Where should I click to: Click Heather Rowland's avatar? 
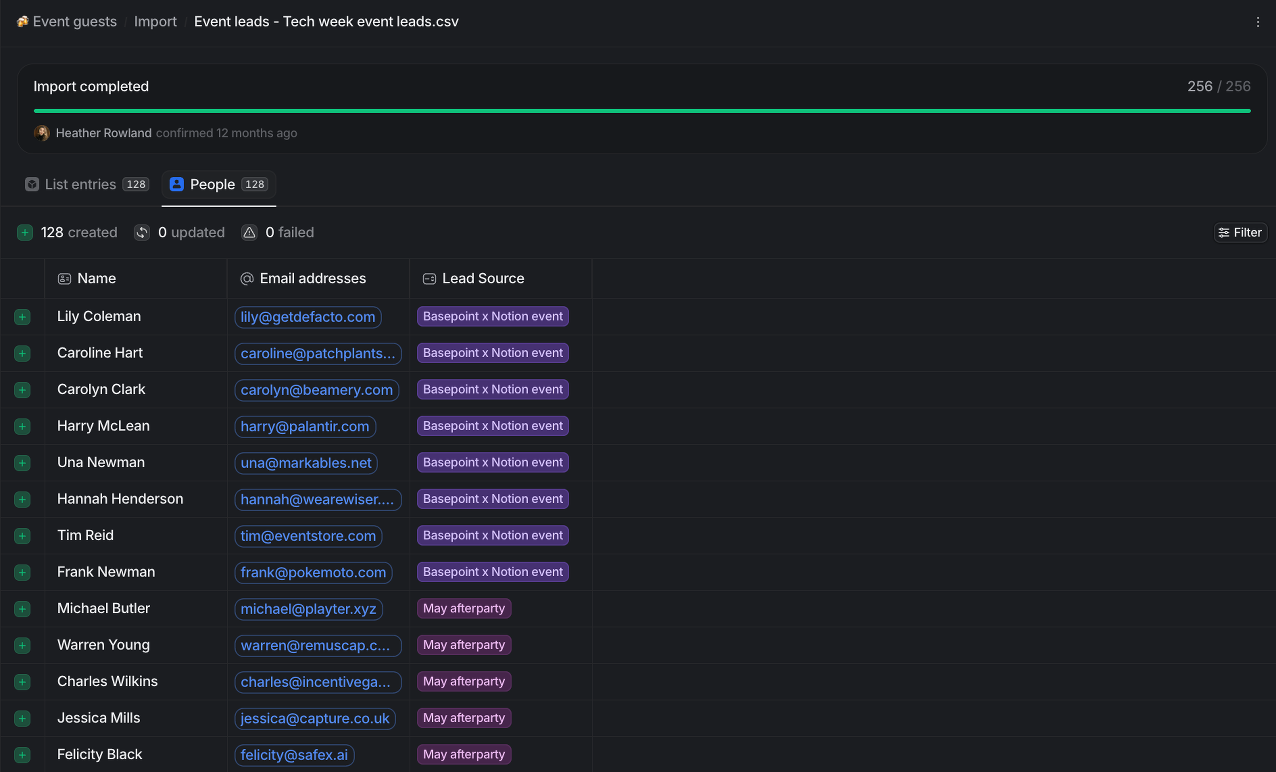tap(42, 133)
